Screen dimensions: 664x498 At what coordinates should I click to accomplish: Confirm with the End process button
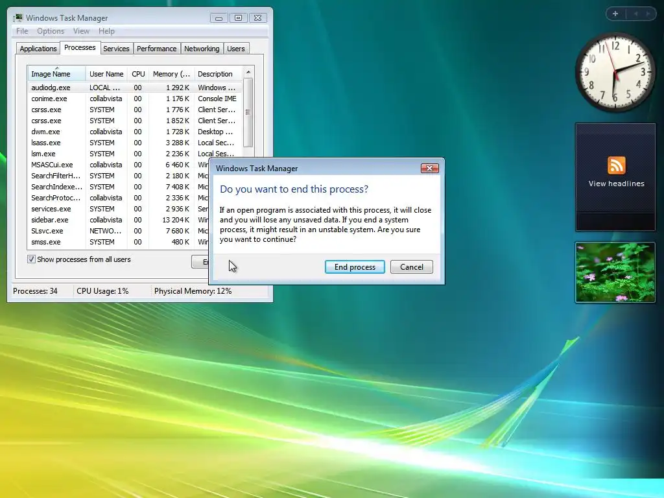(355, 267)
